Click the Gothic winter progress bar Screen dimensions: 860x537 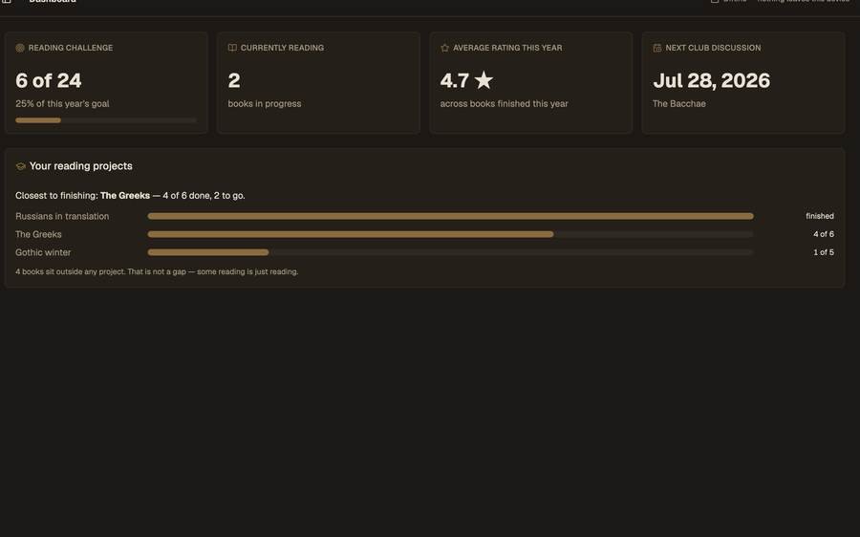click(x=450, y=252)
